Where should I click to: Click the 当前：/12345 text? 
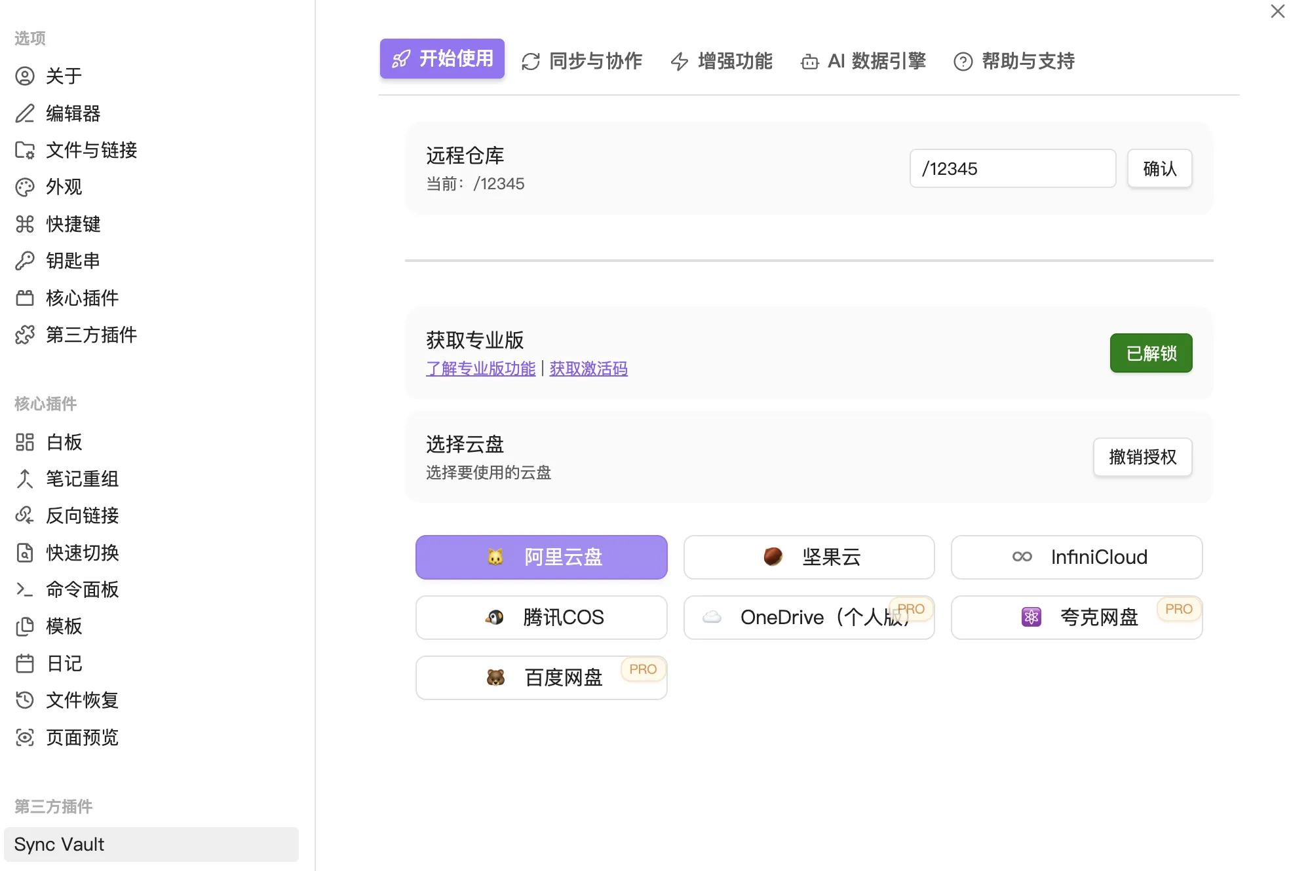point(476,184)
